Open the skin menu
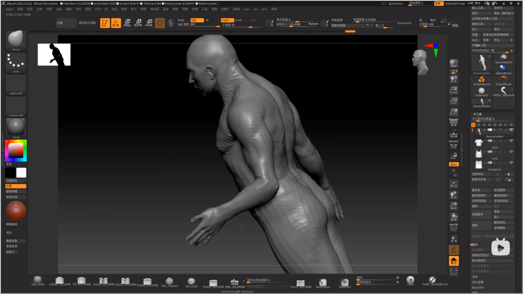This screenshot has width=523, height=294. point(264,9)
